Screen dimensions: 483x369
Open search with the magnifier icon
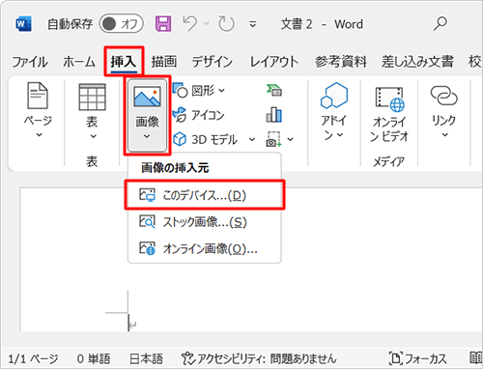point(440,23)
